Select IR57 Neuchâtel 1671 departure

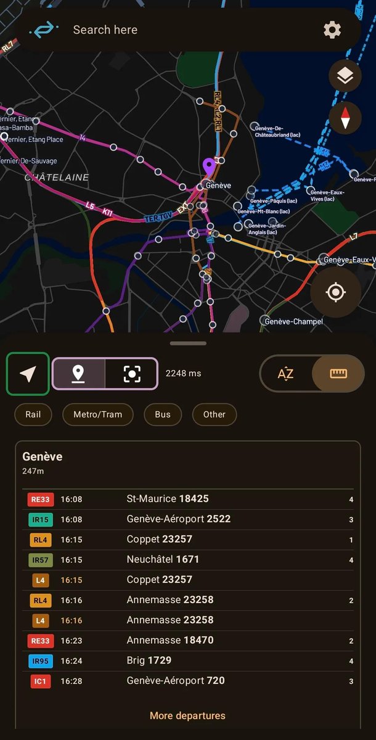[188, 560]
